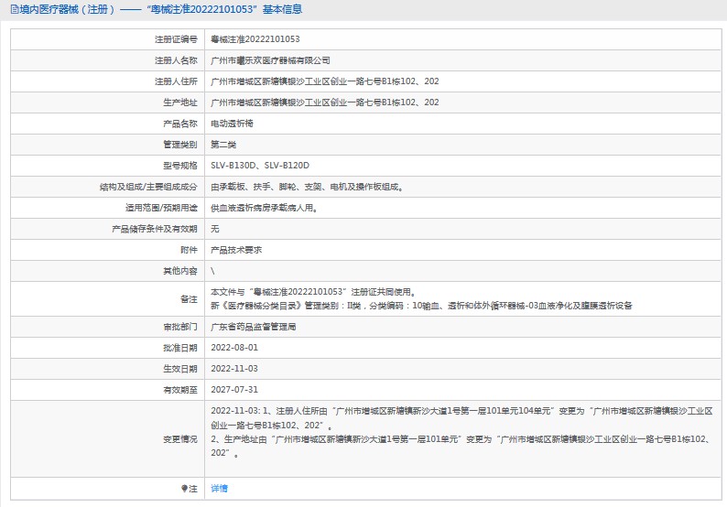The image size is (727, 507).
Task: Click the 注册证编号 field label
Action: [176, 39]
